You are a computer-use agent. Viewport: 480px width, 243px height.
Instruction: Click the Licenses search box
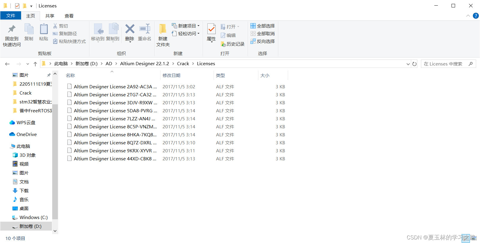(x=448, y=64)
